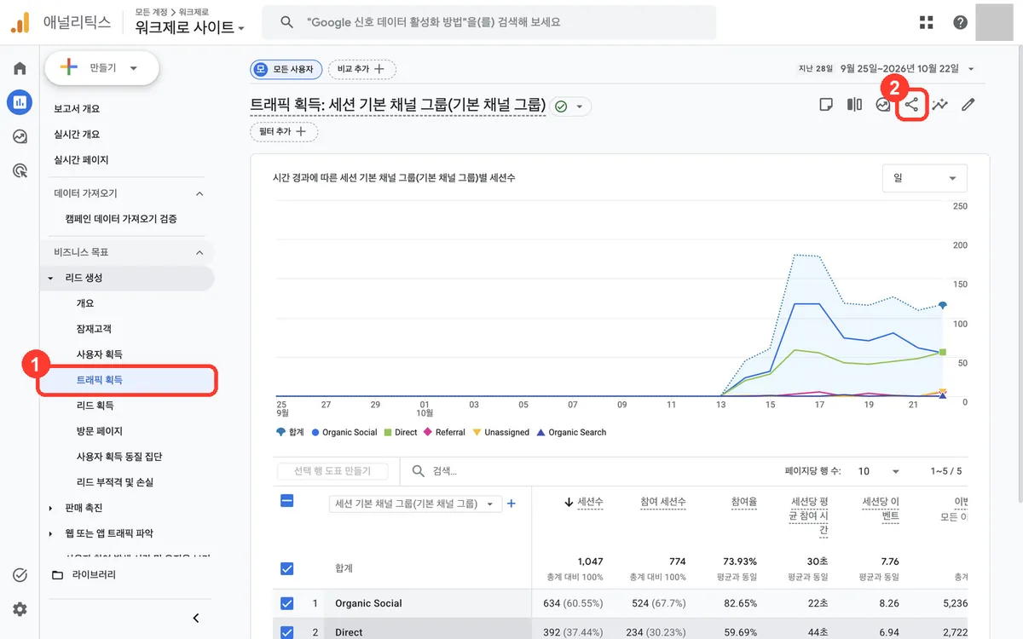Open 실시간 개요 in sidebar
The width and height of the screenshot is (1023, 639).
coord(77,135)
